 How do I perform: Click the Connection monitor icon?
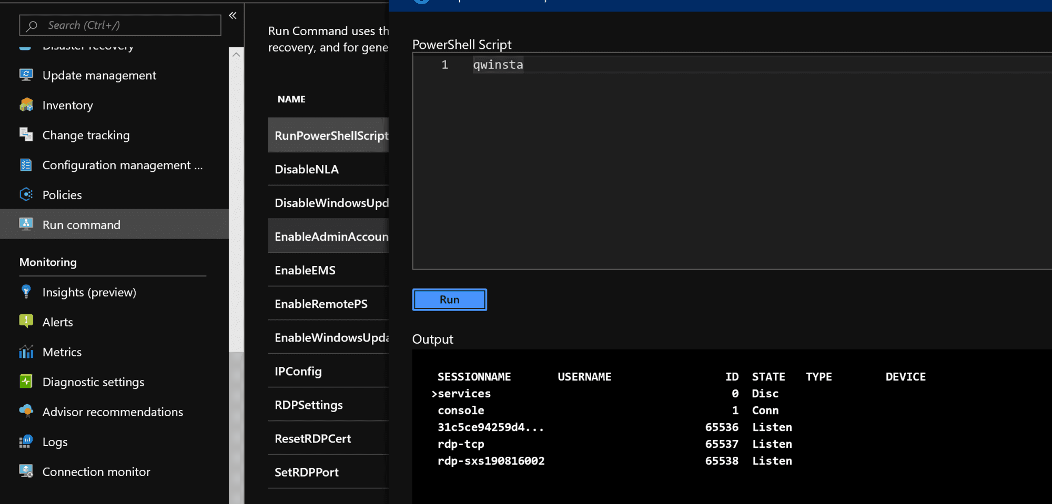pos(26,471)
